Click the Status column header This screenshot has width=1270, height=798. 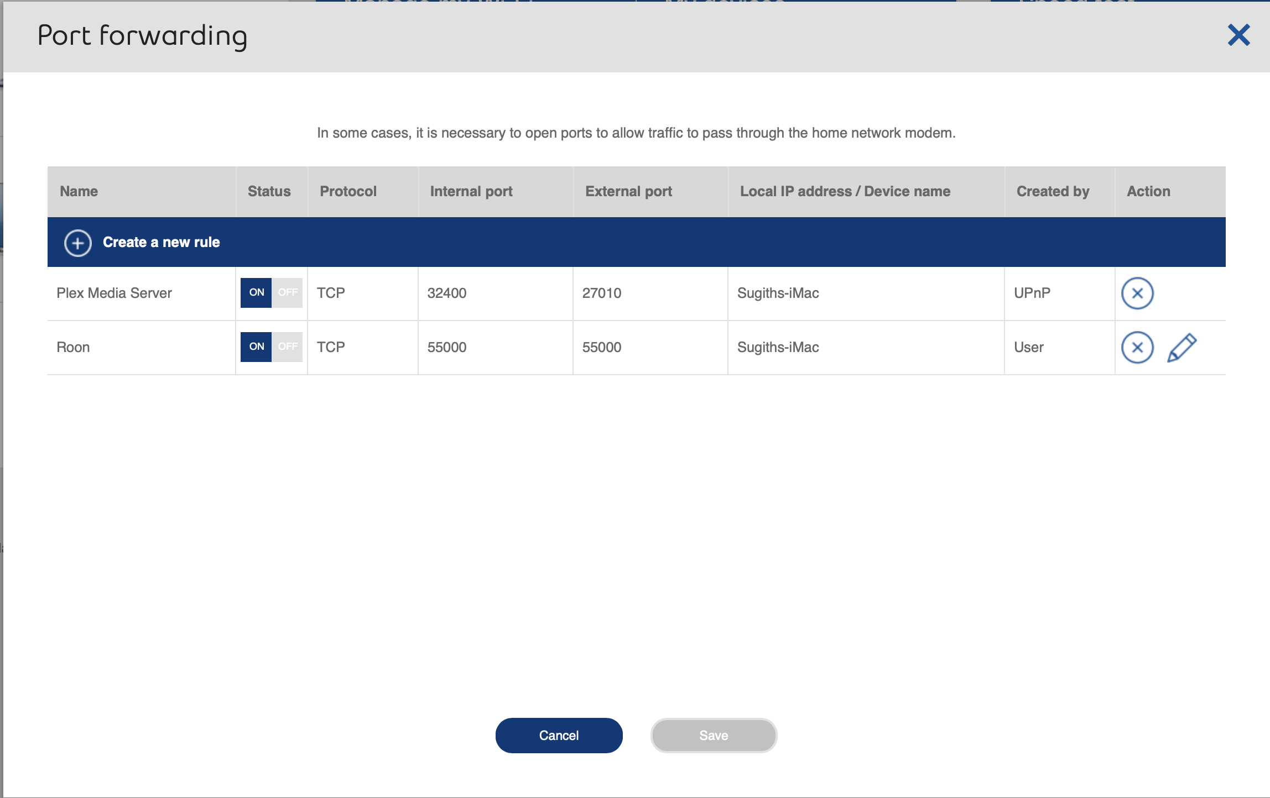click(x=269, y=191)
